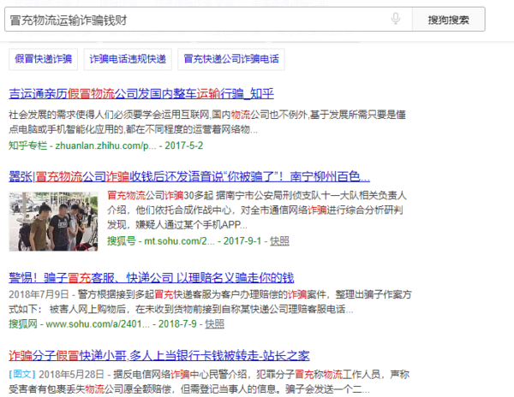Open result 吉运通亲历假冒物流公司 知乎

[141, 94]
